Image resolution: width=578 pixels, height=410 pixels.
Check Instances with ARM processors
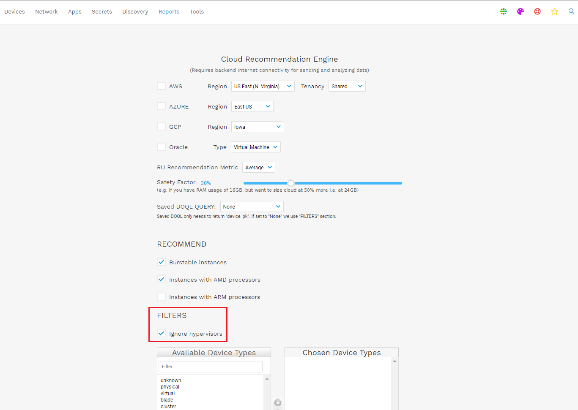click(161, 297)
